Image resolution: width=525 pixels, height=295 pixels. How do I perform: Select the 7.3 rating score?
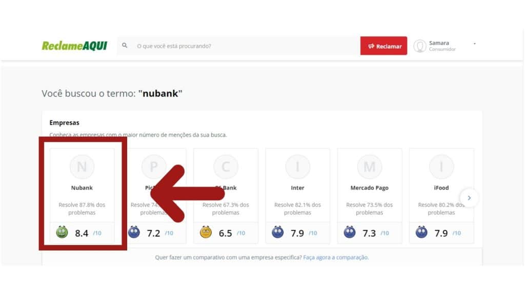tap(369, 233)
